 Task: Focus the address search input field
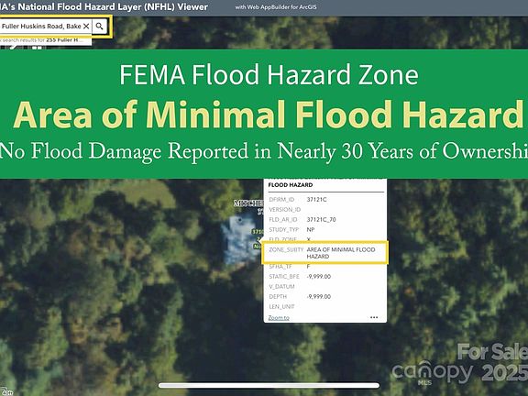tap(41, 27)
